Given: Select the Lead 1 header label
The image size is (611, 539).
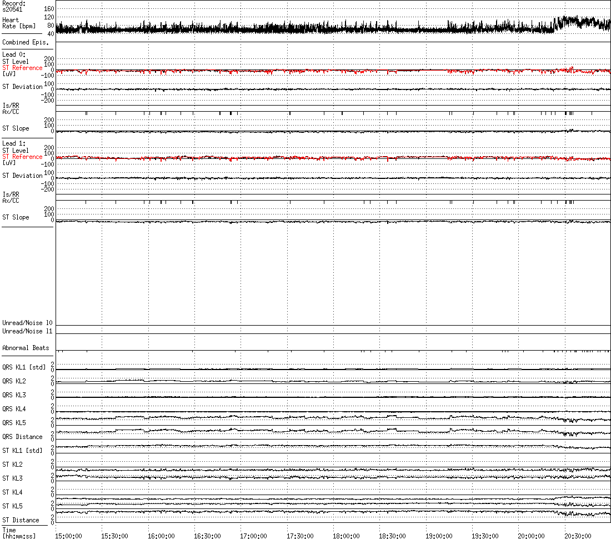Looking at the screenshot, I should [x=14, y=143].
